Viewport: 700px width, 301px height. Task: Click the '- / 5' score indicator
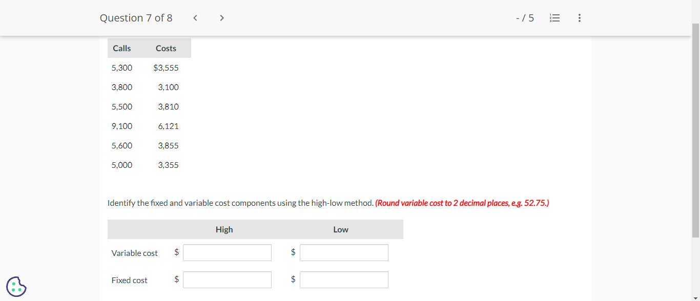[x=525, y=17]
